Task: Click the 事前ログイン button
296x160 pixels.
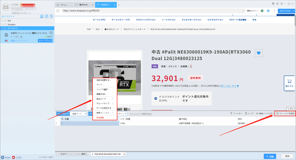Action: coord(252,11)
